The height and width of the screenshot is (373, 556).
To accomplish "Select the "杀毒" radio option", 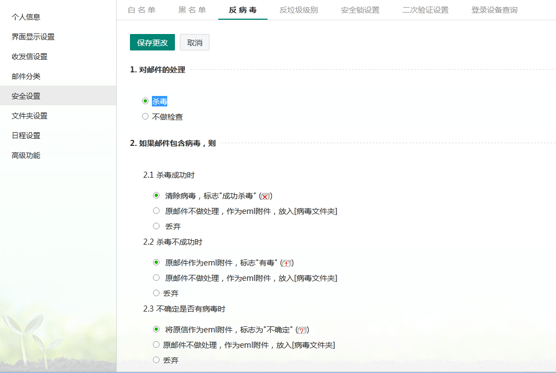I will [x=145, y=101].
